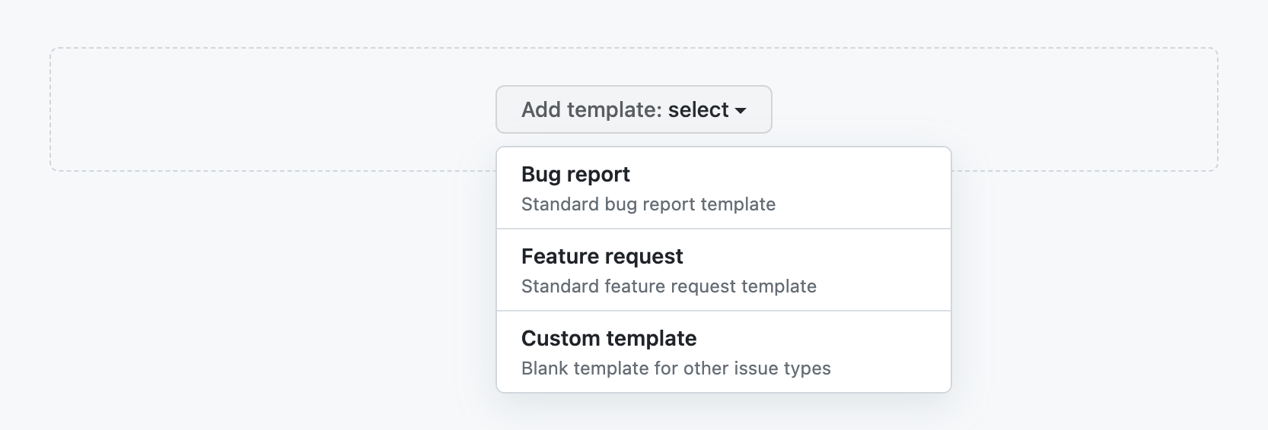
Task: Click the 'Standard bug report template' description
Action: 648,204
